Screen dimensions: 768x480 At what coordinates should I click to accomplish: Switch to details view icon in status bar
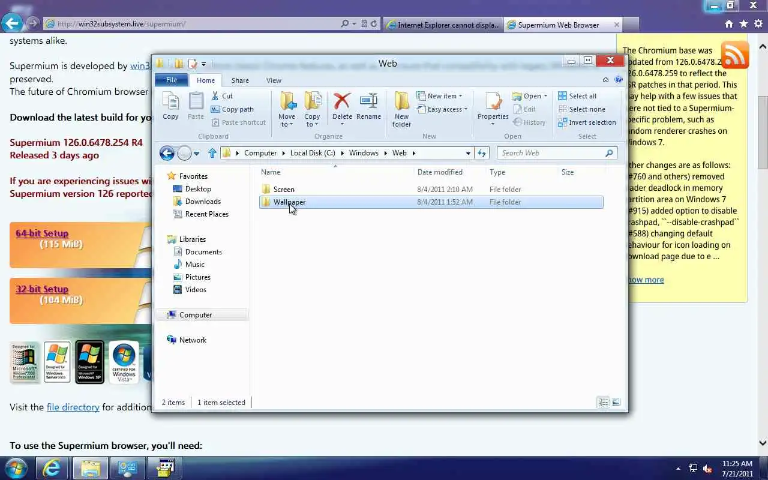604,403
